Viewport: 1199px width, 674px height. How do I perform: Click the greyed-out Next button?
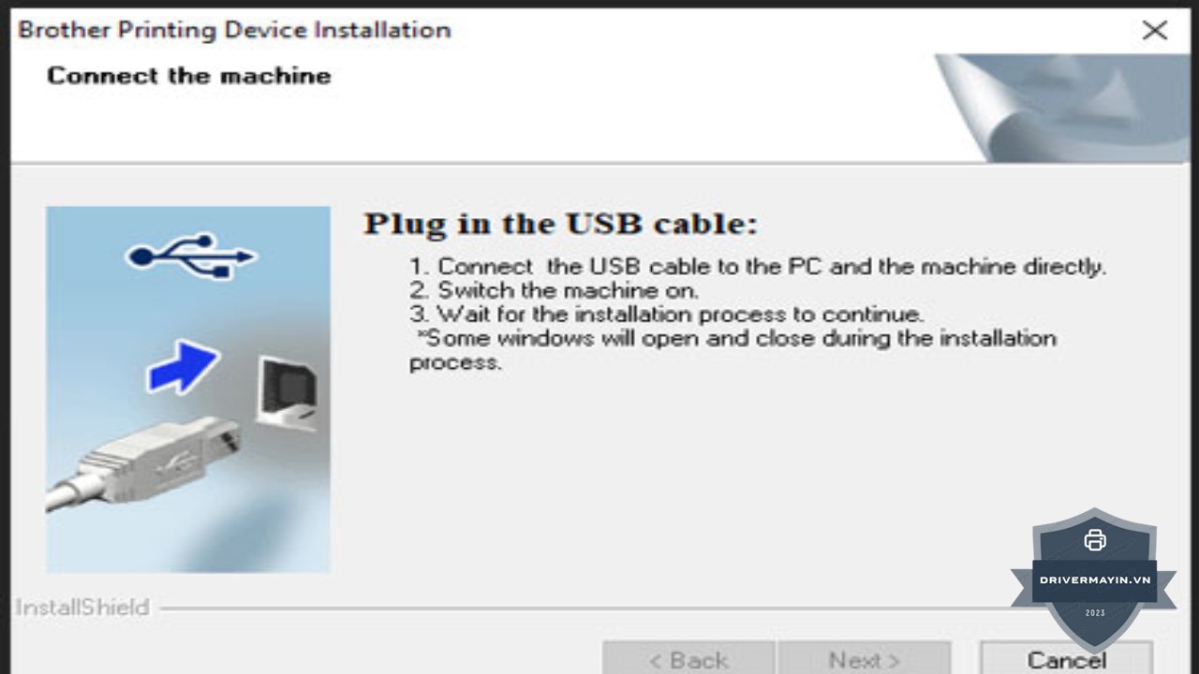click(x=864, y=659)
